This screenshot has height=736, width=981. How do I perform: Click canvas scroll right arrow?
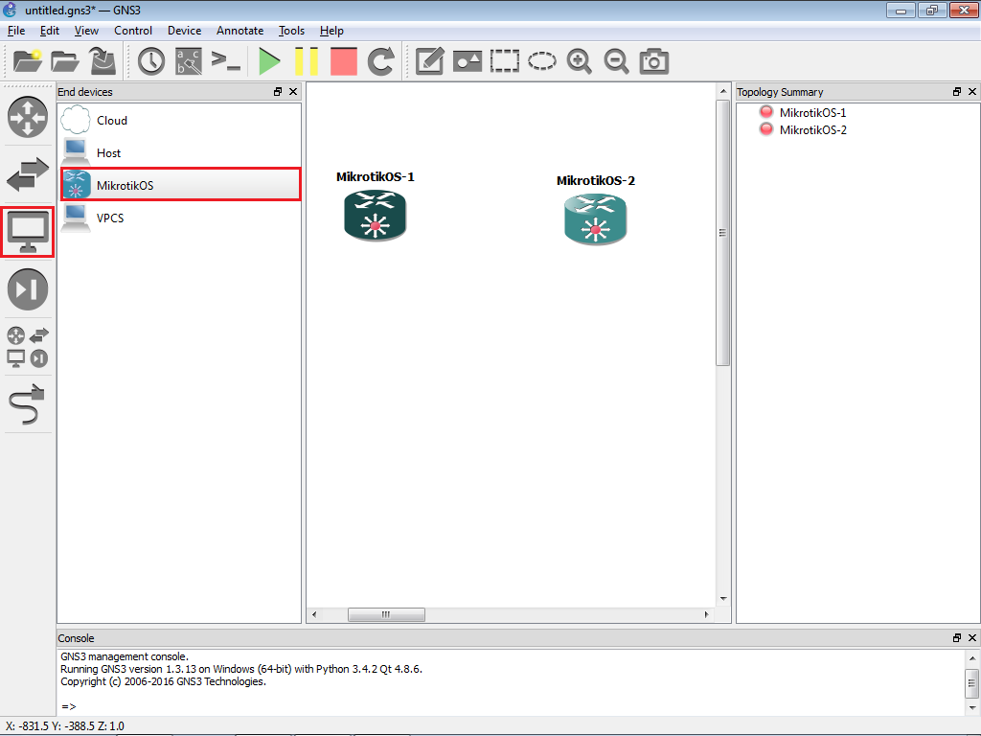707,614
